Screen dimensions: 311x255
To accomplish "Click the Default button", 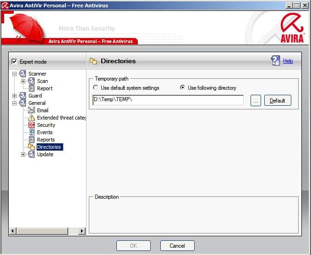I will coord(278,101).
